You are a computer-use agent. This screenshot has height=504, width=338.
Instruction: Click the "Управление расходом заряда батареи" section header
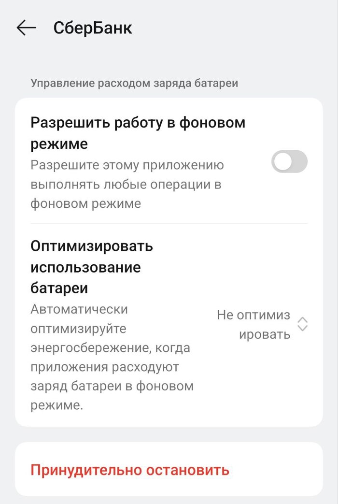tap(134, 83)
